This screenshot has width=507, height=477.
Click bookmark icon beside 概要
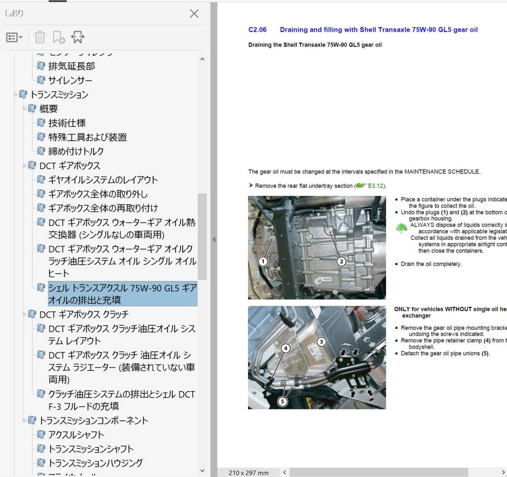32,109
